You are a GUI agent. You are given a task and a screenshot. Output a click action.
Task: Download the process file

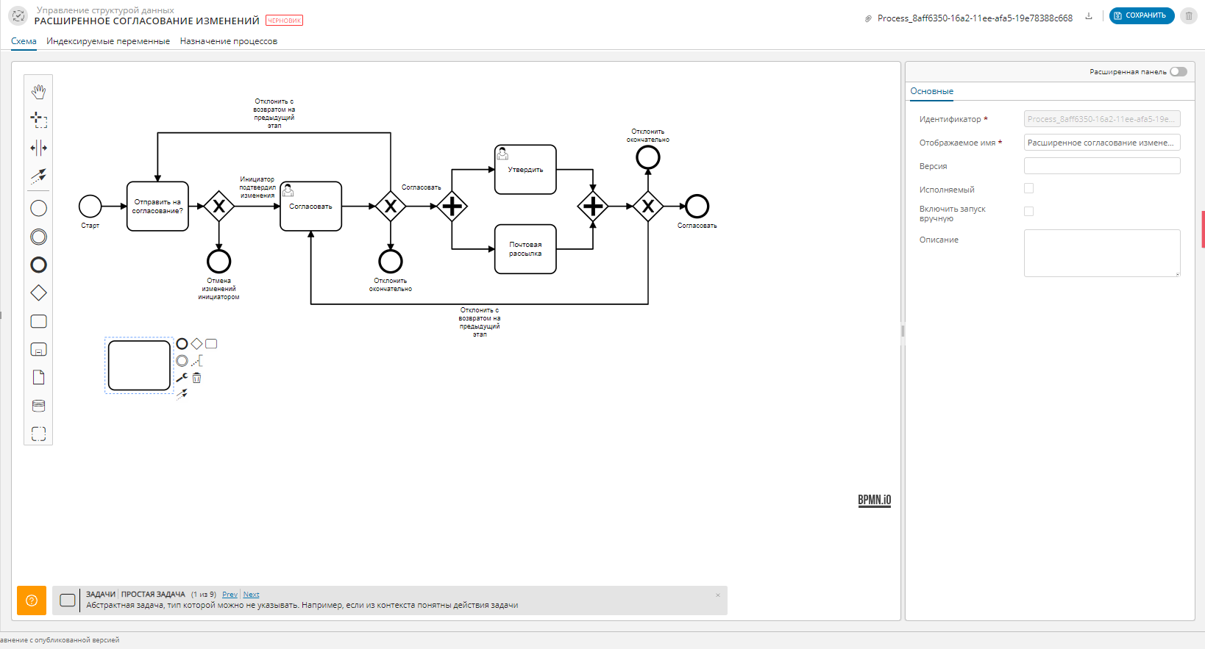(1089, 16)
